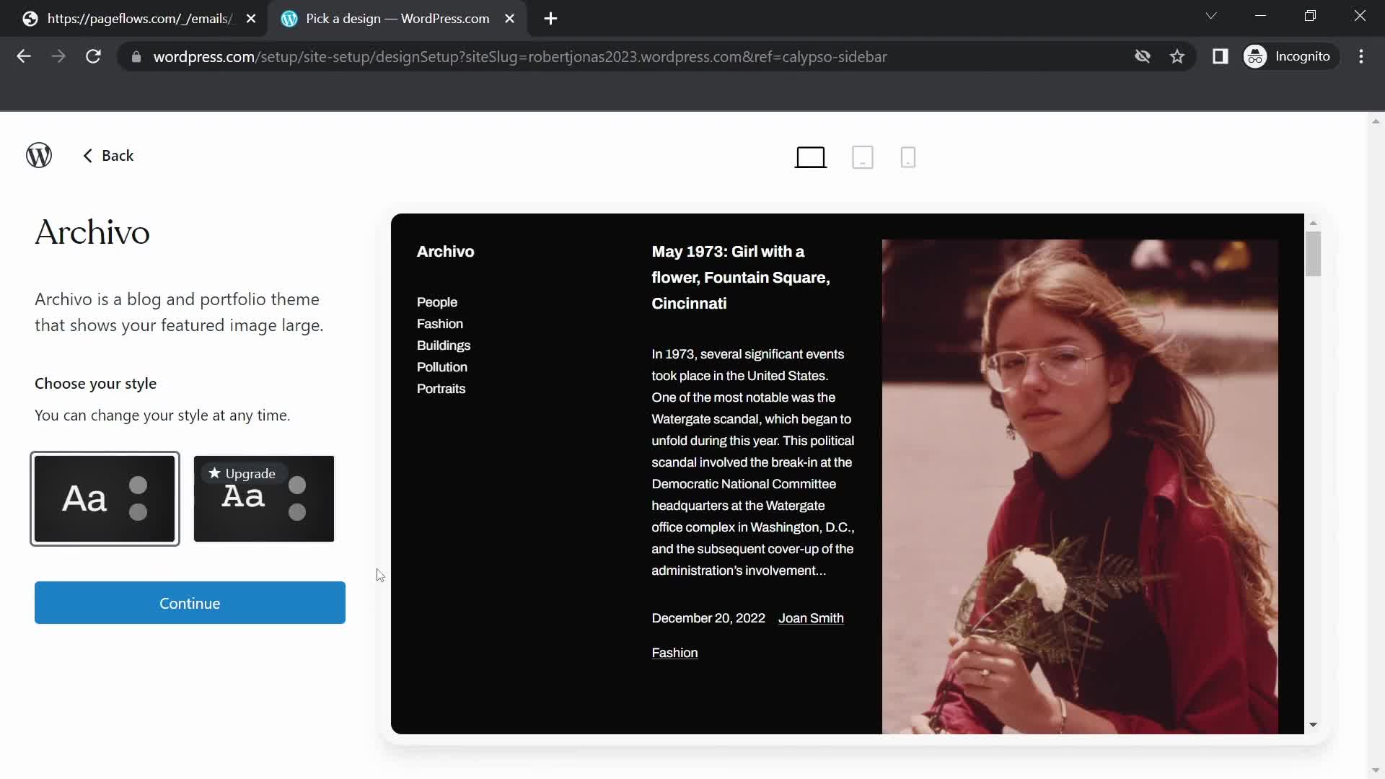The height and width of the screenshot is (779, 1385).
Task: Click the Joan Smith author link
Action: tap(811, 618)
